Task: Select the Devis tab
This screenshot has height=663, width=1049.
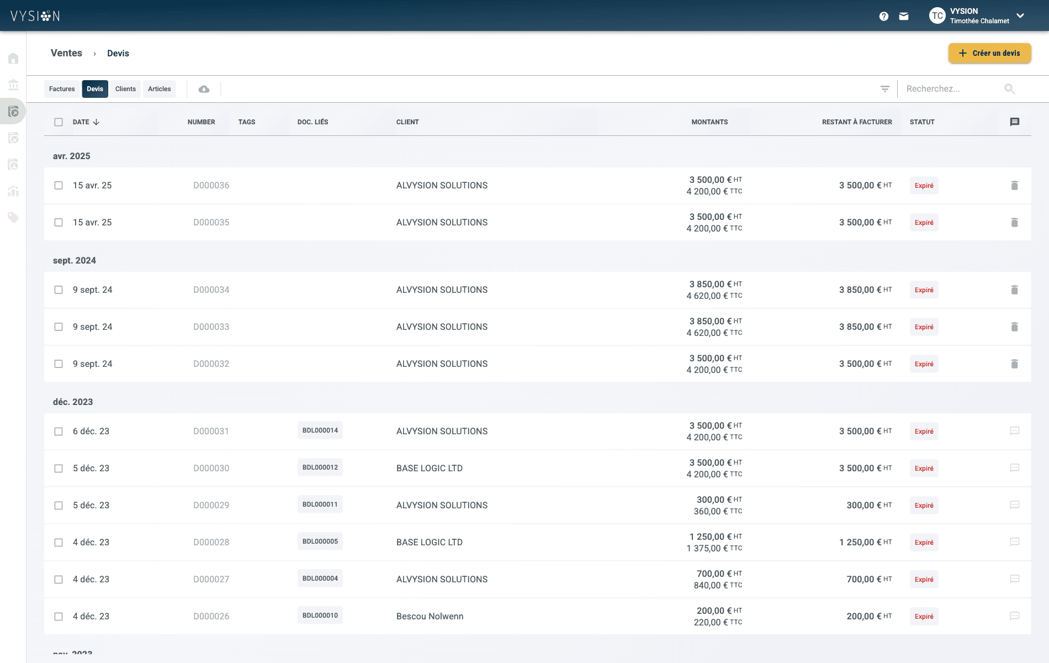Action: pos(95,89)
